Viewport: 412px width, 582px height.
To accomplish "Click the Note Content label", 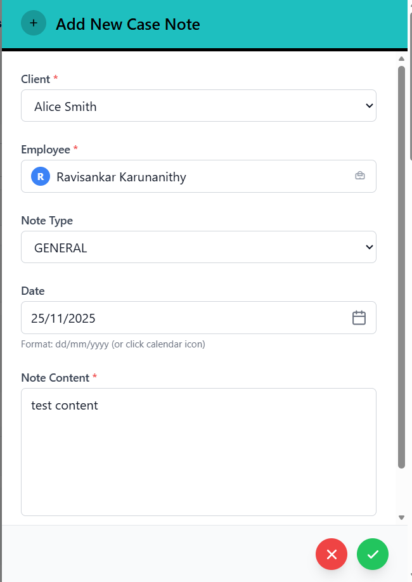I will click(x=55, y=378).
